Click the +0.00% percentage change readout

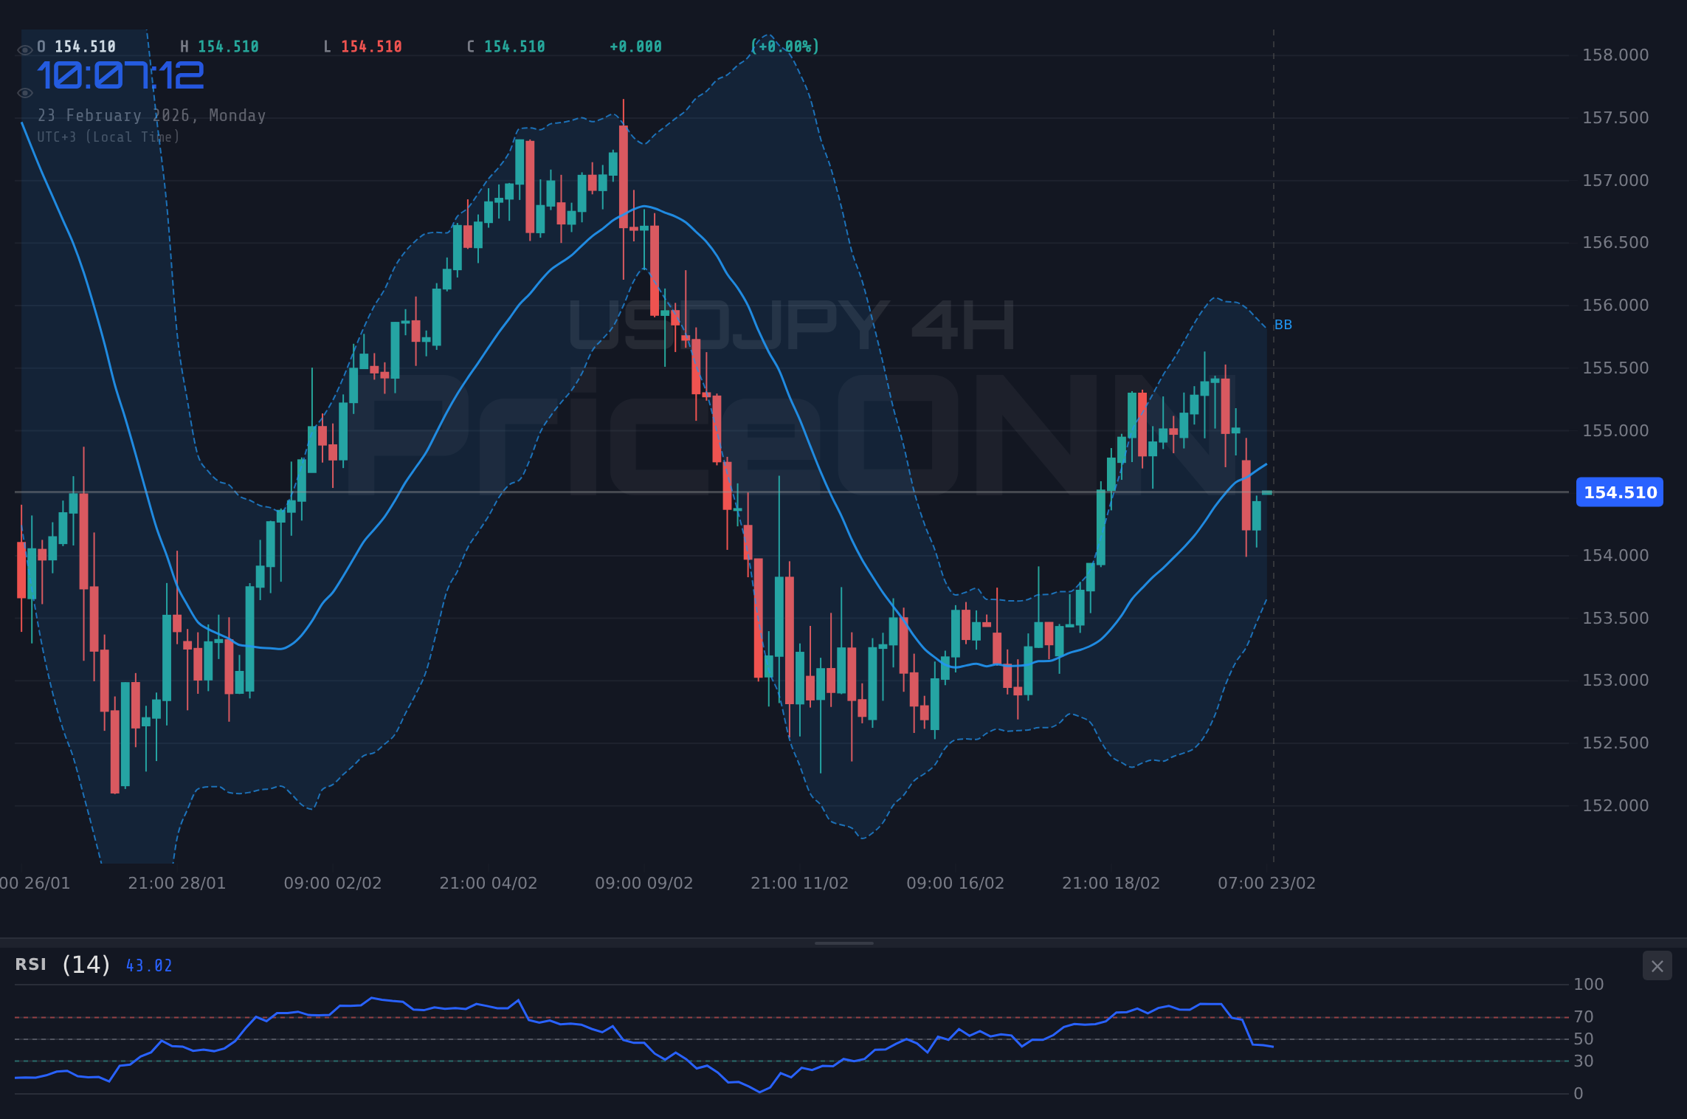(x=785, y=46)
